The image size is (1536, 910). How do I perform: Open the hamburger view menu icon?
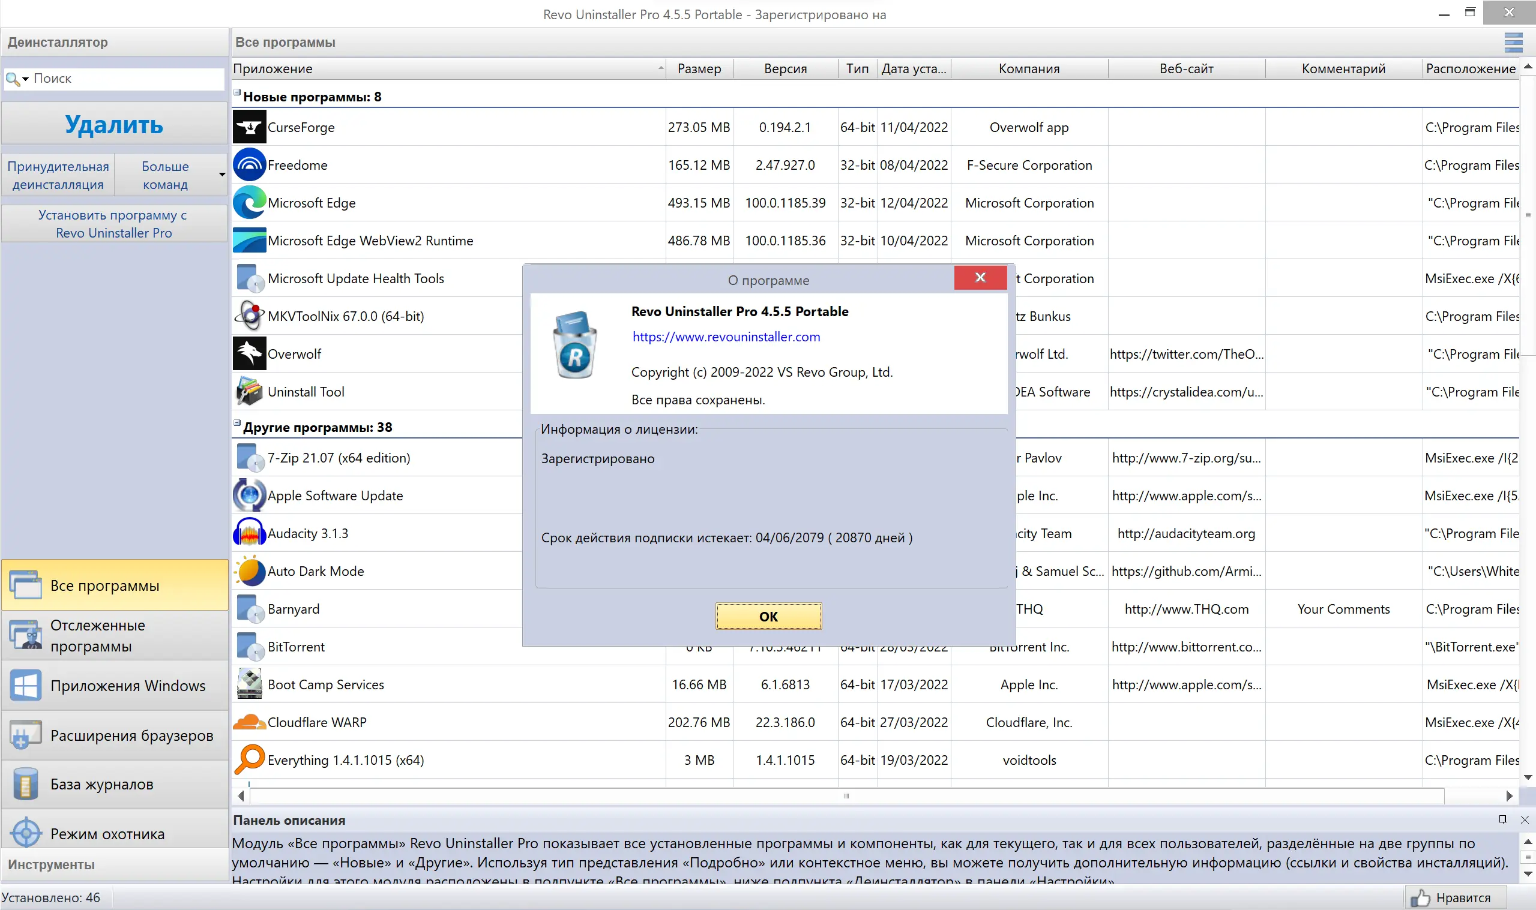1513,43
